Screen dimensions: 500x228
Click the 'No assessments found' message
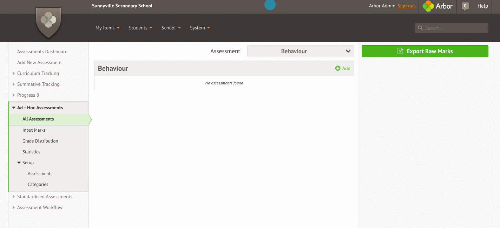224,83
